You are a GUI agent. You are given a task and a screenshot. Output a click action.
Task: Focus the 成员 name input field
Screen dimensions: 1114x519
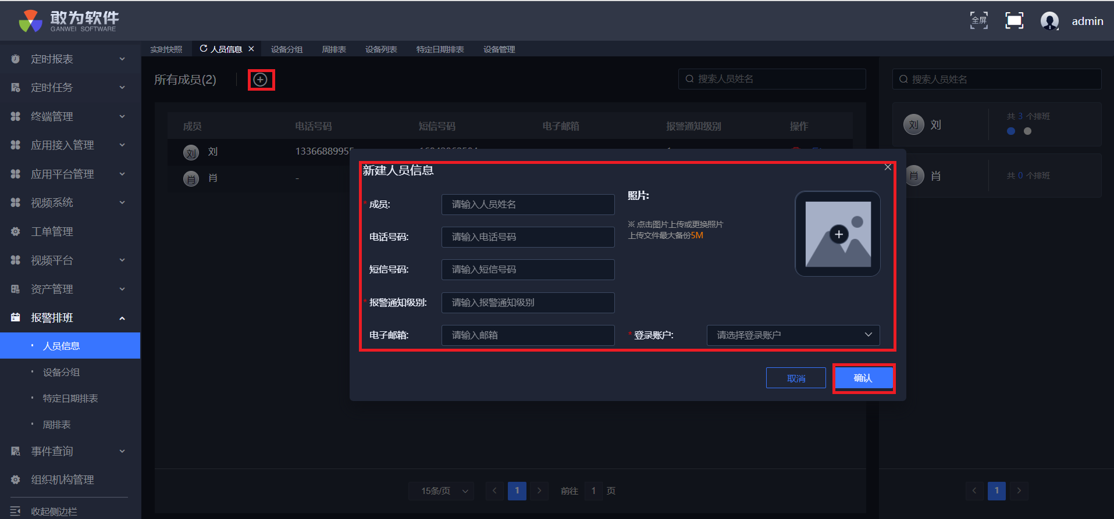coord(528,205)
